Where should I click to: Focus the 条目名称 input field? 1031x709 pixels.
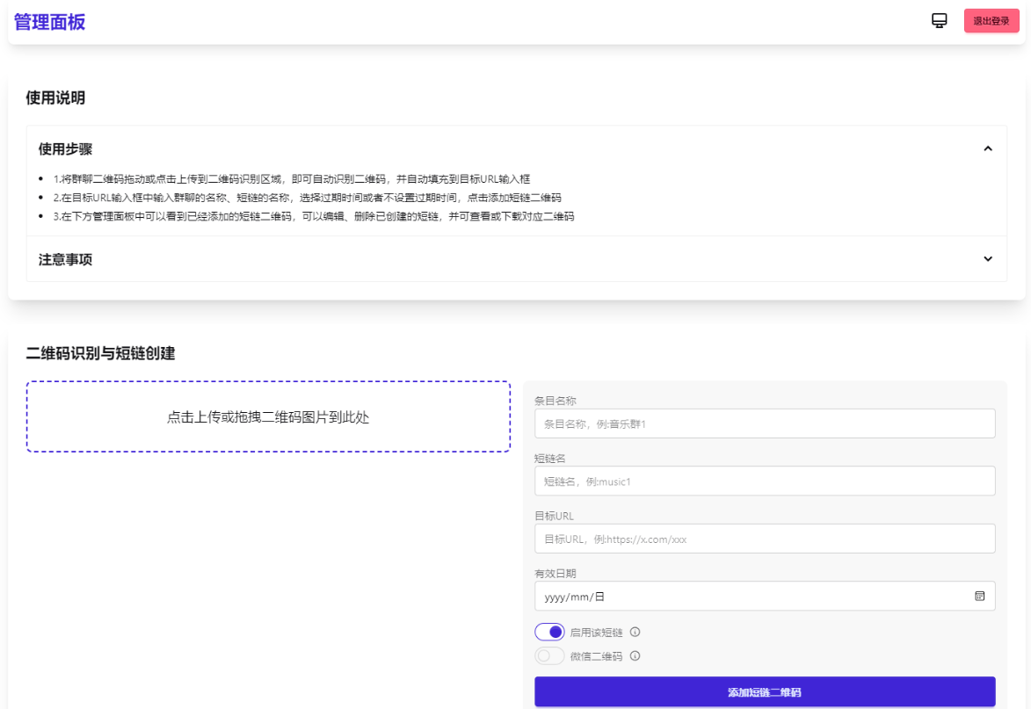[765, 423]
